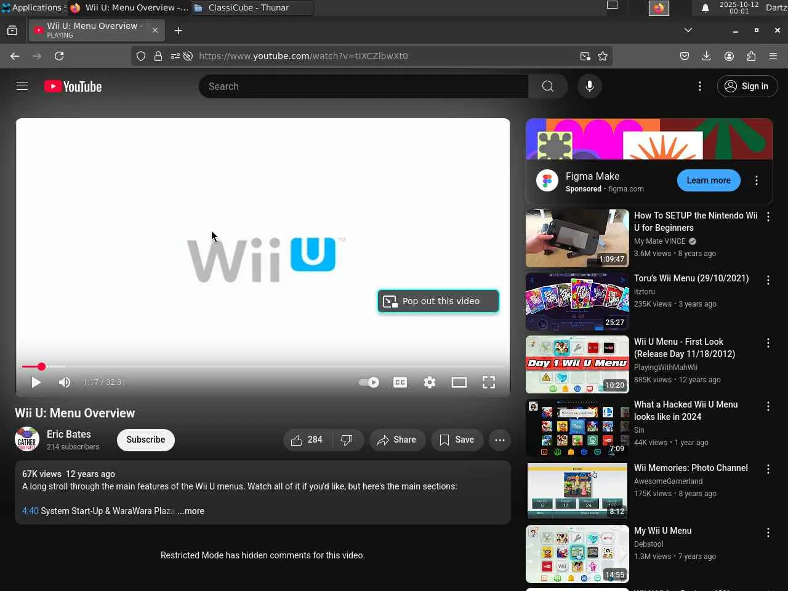Open YouTube settings three-dot menu
This screenshot has height=591, width=788.
point(699,86)
